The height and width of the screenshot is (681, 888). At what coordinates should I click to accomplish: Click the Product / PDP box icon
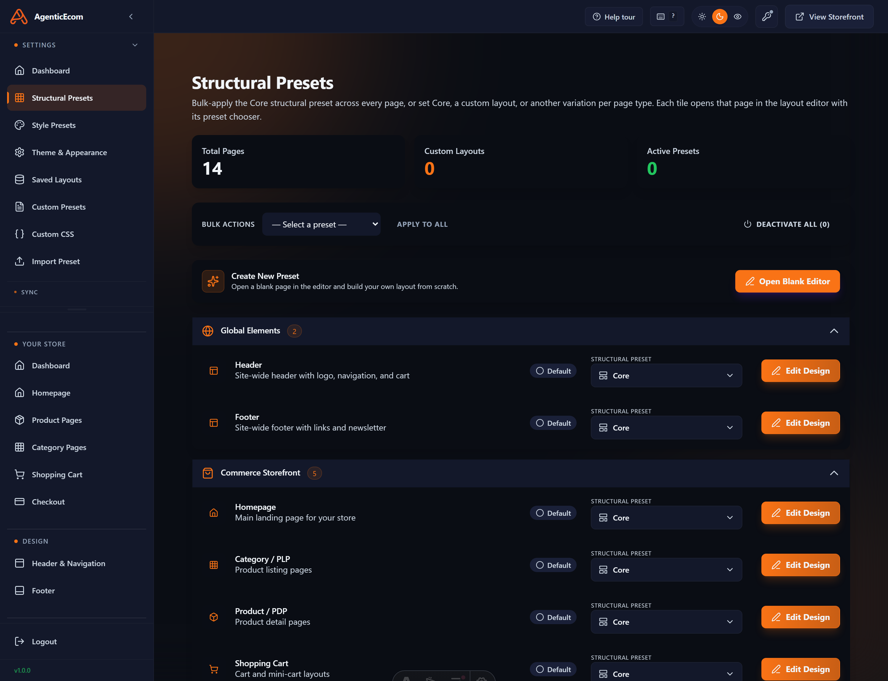click(x=214, y=617)
